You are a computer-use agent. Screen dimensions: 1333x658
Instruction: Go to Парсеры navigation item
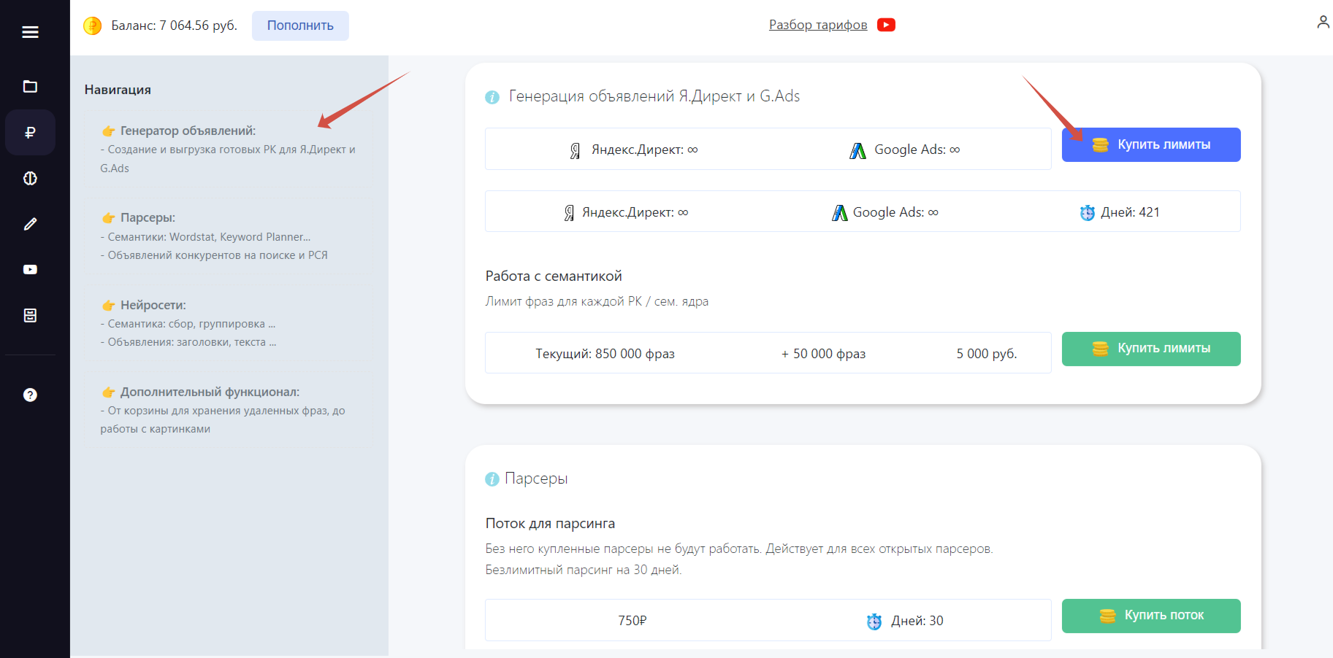(x=228, y=236)
